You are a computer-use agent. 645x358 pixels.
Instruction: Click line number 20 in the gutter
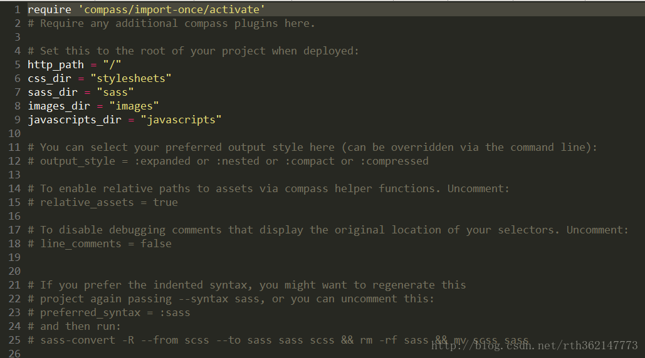point(14,272)
